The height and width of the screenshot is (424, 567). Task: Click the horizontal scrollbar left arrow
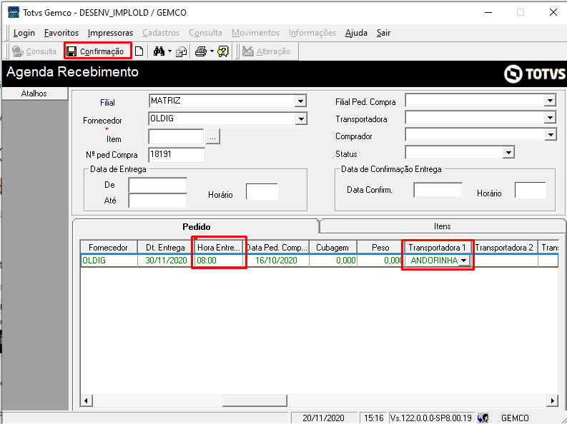pyautogui.click(x=86, y=400)
